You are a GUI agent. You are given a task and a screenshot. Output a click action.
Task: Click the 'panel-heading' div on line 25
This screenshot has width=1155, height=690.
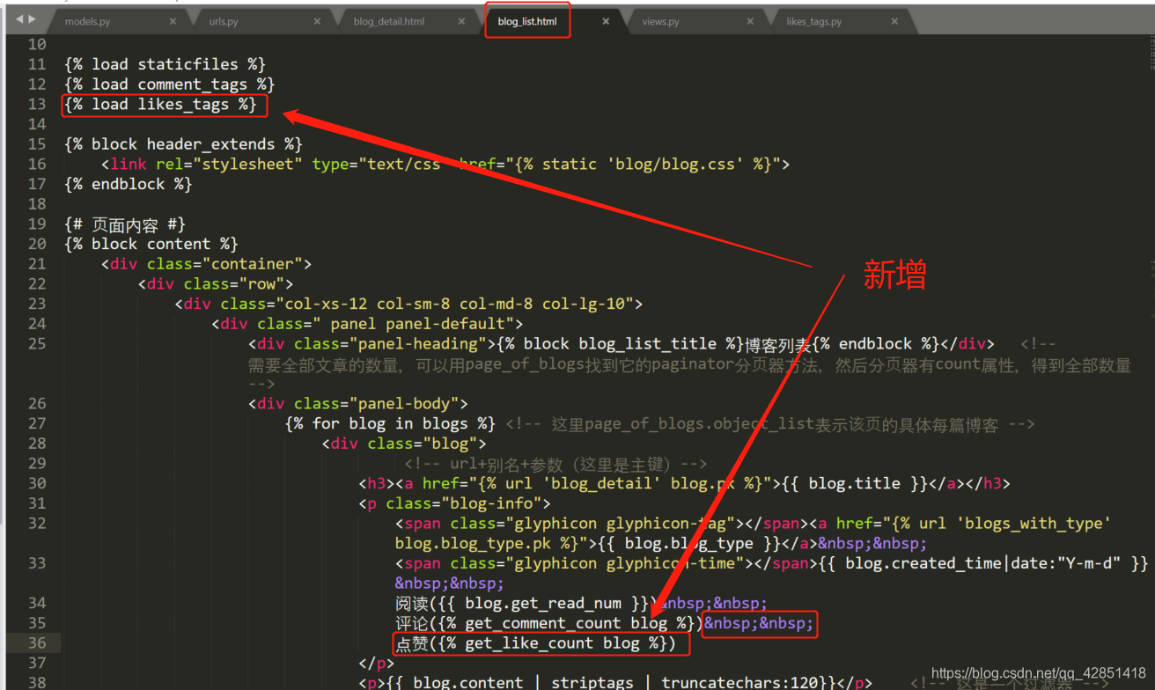(x=622, y=344)
